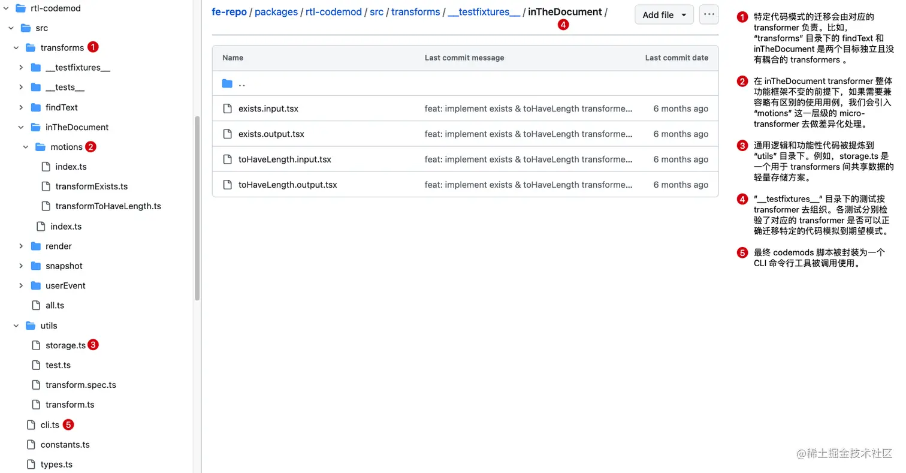
Task: Click the rtl-codemod folder icon
Action: point(21,8)
